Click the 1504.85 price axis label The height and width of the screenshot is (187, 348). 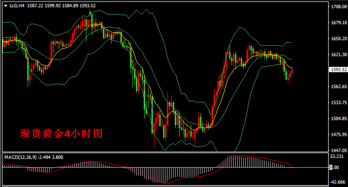[x=339, y=119]
